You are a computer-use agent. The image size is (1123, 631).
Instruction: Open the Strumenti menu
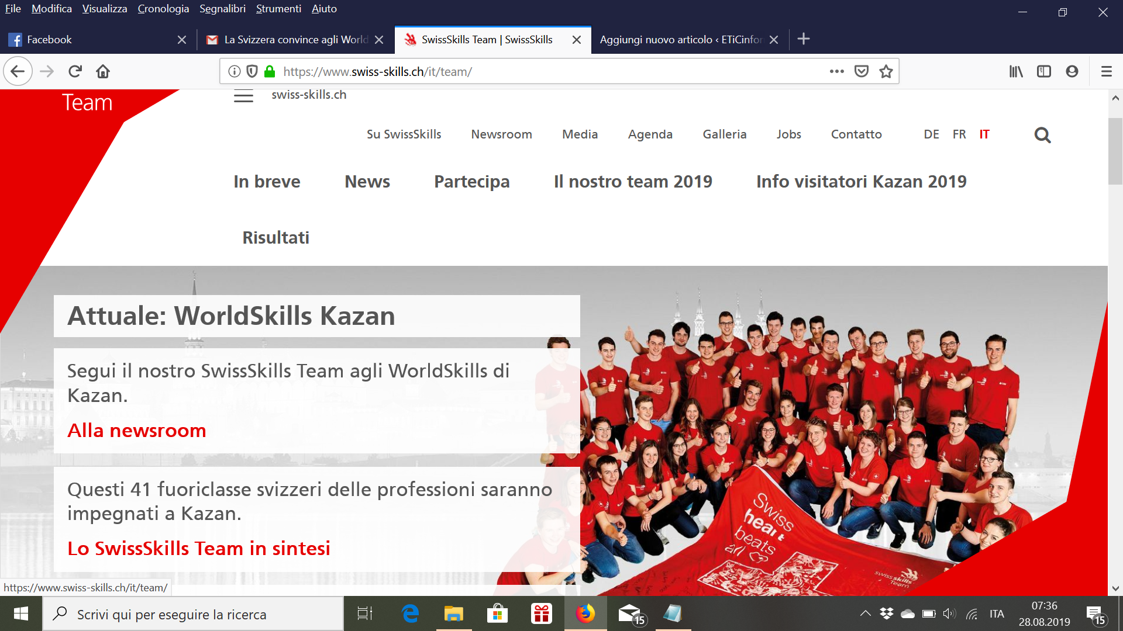point(278,9)
